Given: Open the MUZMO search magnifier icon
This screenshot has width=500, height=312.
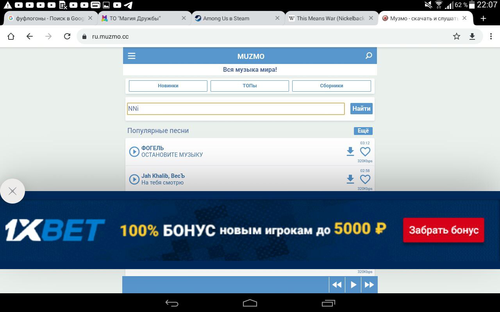Looking at the screenshot, I should [x=368, y=56].
